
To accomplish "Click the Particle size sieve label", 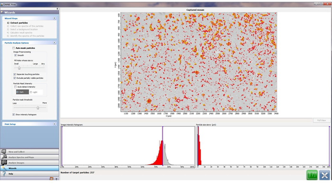I will [x=206, y=124].
